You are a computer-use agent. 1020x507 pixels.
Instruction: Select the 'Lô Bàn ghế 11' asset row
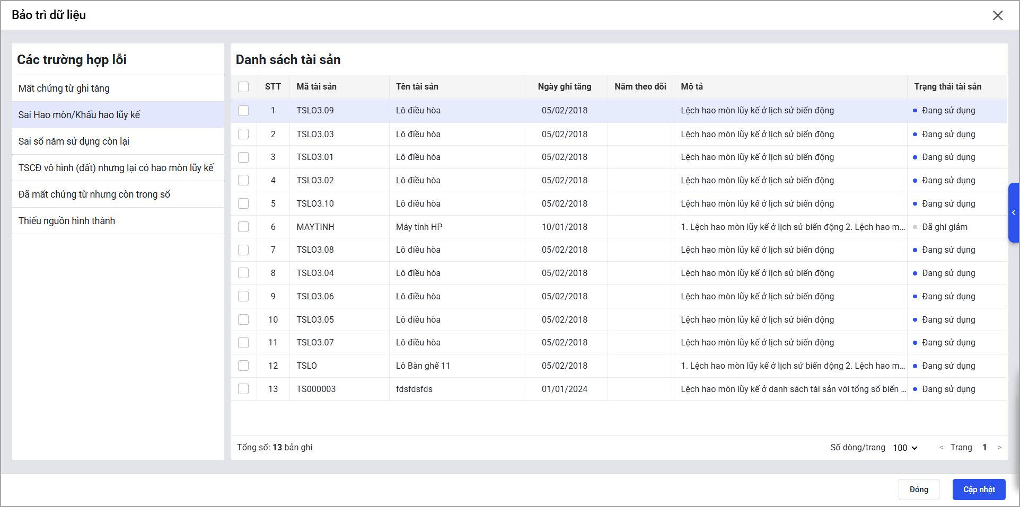(x=423, y=366)
